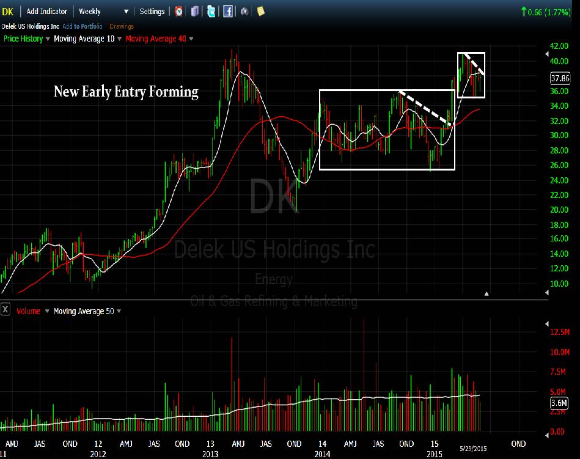This screenshot has width=580, height=459.
Task: Open the chart Settings menu
Action: tap(152, 12)
